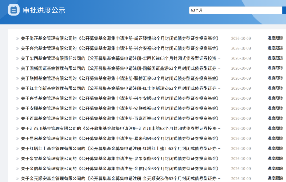286x182 pixels.
Task: Click the 审批进度公示 calendar logo icon
Action: tap(13, 10)
